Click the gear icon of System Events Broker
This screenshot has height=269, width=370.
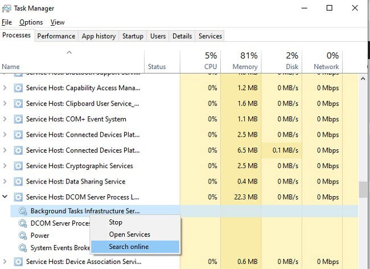(23, 248)
